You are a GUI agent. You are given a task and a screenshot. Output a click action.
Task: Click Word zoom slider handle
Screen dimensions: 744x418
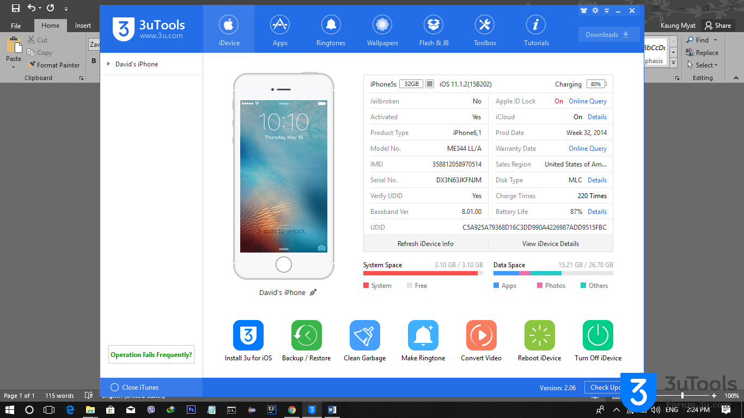682,396
